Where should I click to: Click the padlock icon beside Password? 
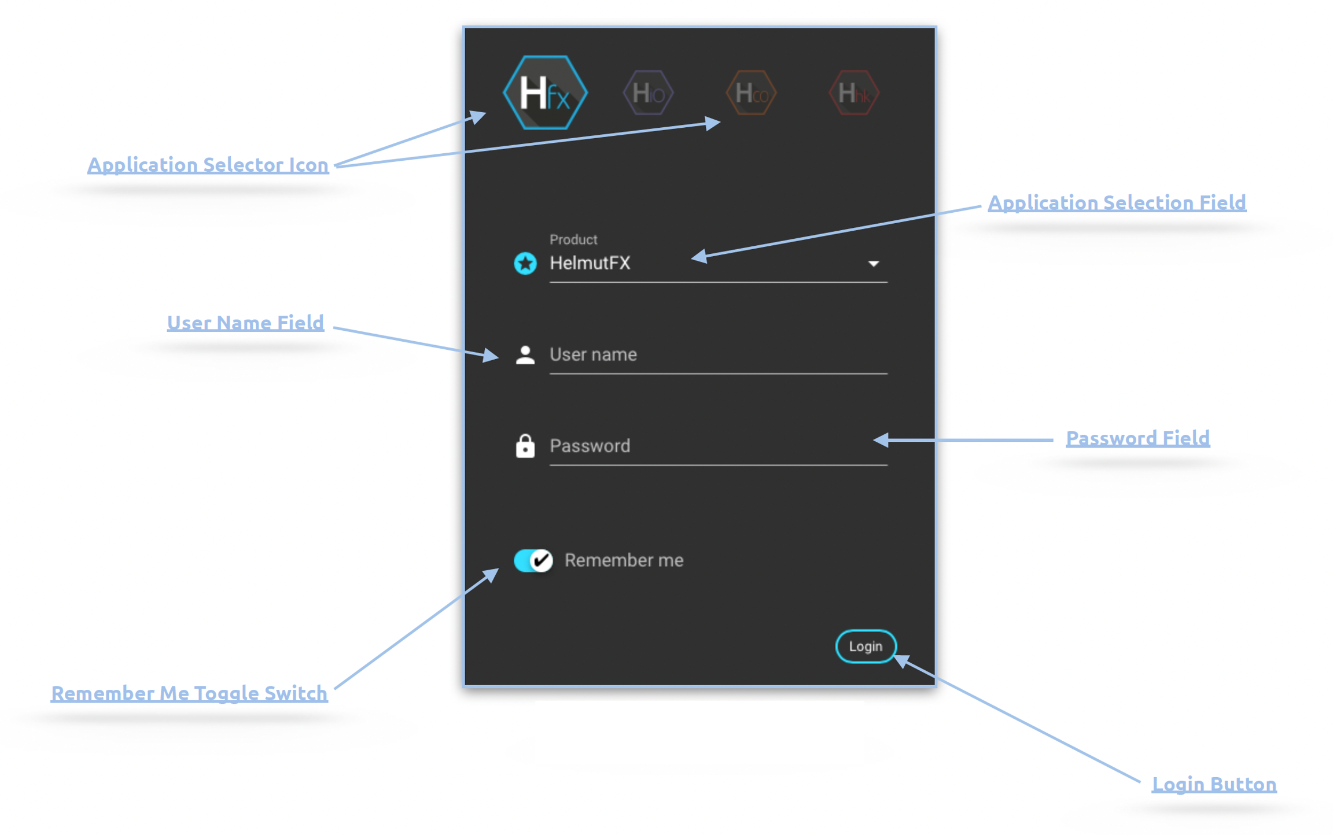[525, 446]
